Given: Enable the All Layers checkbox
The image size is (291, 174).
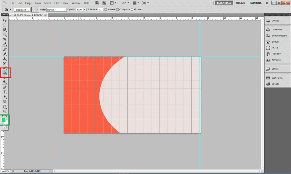Looking at the screenshot, I should point(132,9).
